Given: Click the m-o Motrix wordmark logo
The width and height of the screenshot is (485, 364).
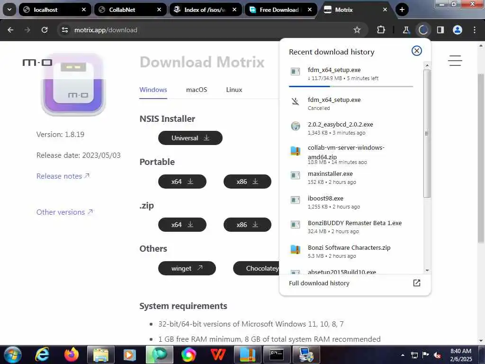Looking at the screenshot, I should (x=37, y=63).
